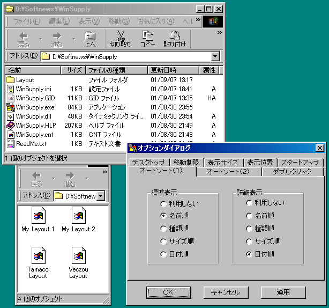
Task: Click the Windows logo throbber in WinSupply window
Action: (x=213, y=21)
